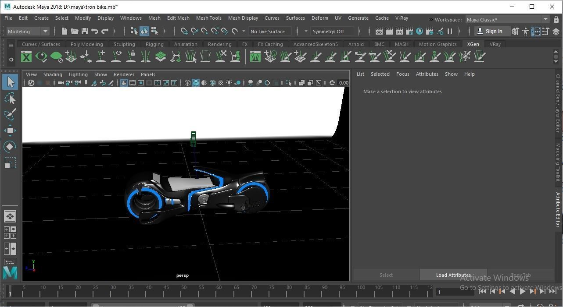Click the Load Attributes button

453,275
